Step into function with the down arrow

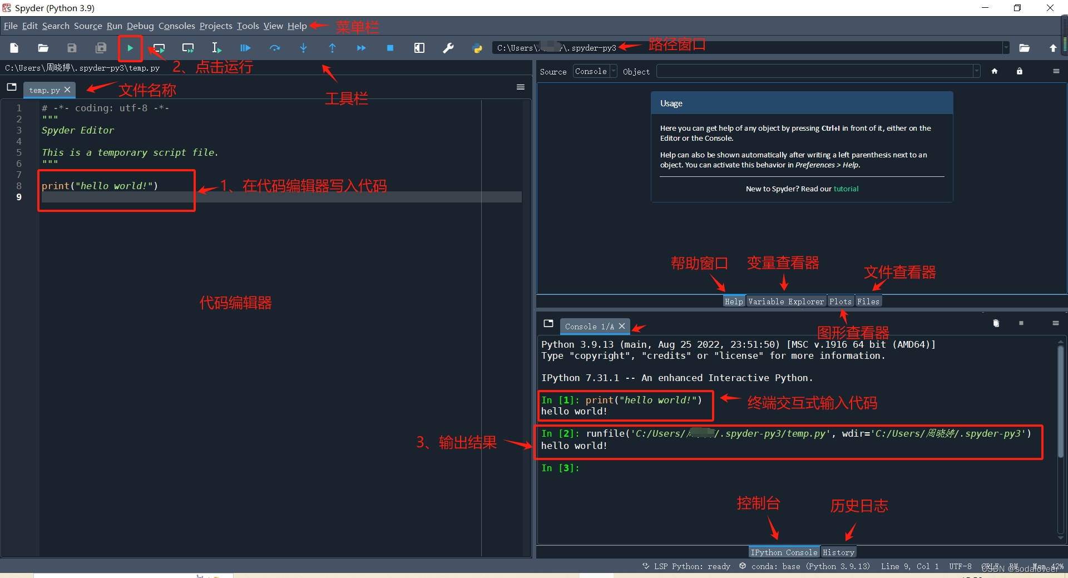(x=304, y=48)
